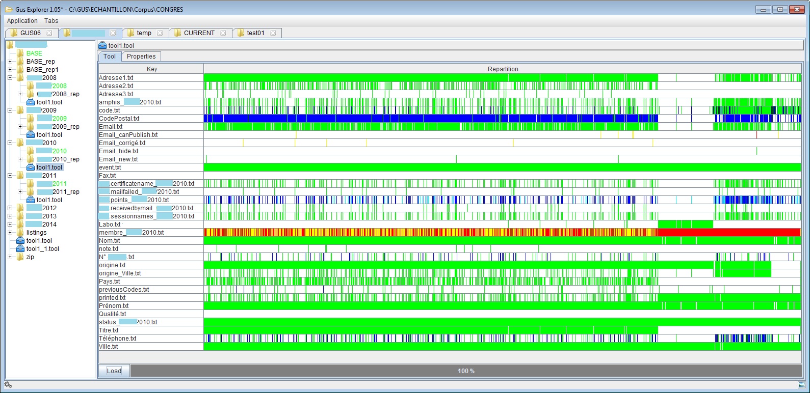Select the BASE_rep1 folder icon

click(x=20, y=70)
